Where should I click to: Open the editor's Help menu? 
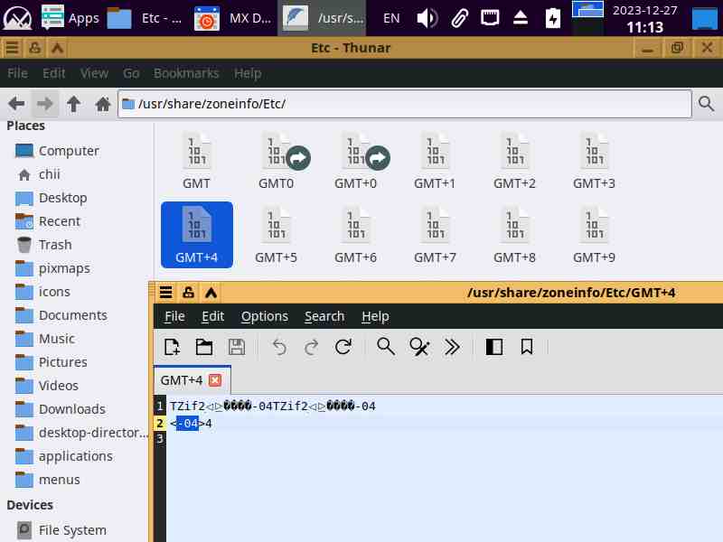375,316
